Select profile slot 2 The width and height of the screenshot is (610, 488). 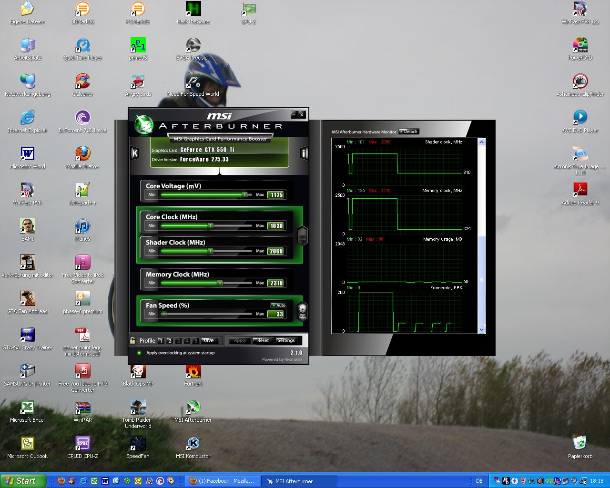coord(169,341)
